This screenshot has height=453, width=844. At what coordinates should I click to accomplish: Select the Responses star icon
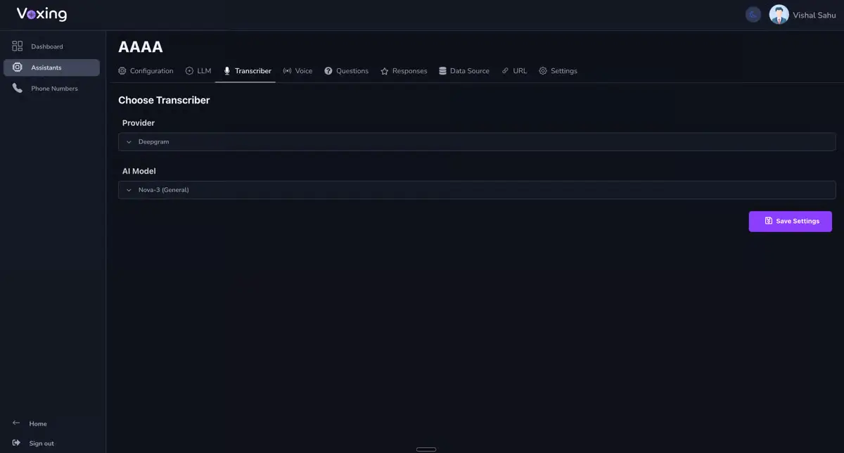point(383,70)
